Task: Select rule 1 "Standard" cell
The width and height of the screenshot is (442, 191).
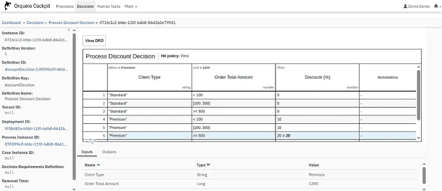Action: (x=149, y=95)
